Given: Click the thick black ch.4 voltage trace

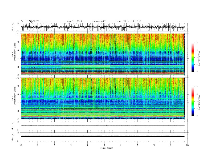Looking at the screenshot, I should click(103, 136).
